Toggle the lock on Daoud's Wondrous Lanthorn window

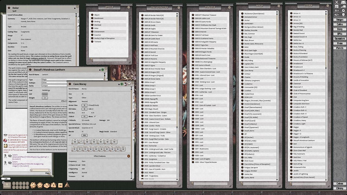tap(100, 70)
